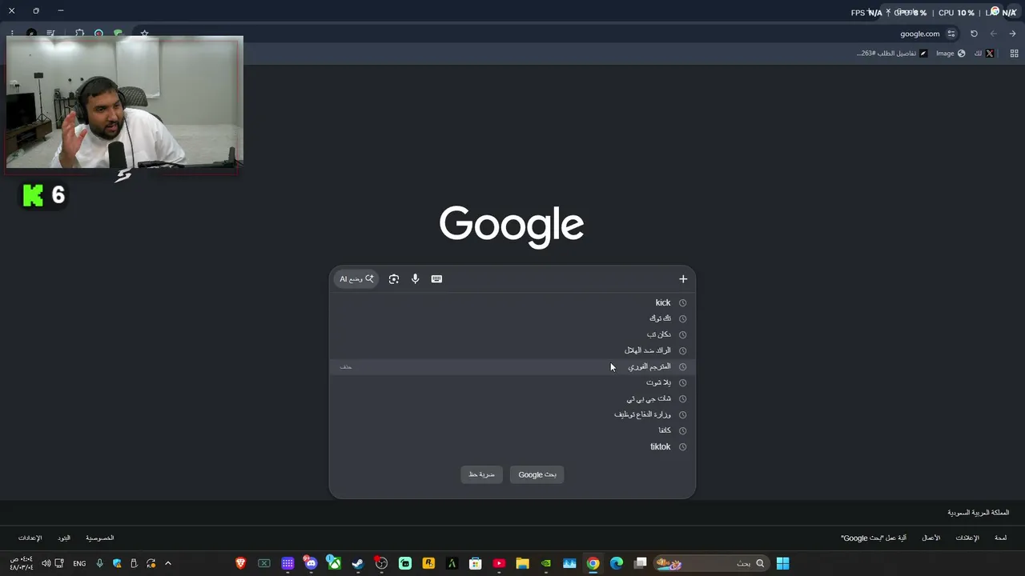Open Brave browser from the taskbar
The height and width of the screenshot is (576, 1025).
240,563
